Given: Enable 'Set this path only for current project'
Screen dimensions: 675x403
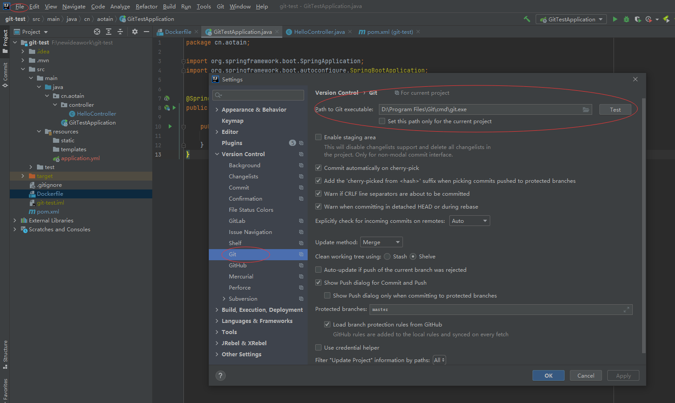Looking at the screenshot, I should pyautogui.click(x=382, y=121).
